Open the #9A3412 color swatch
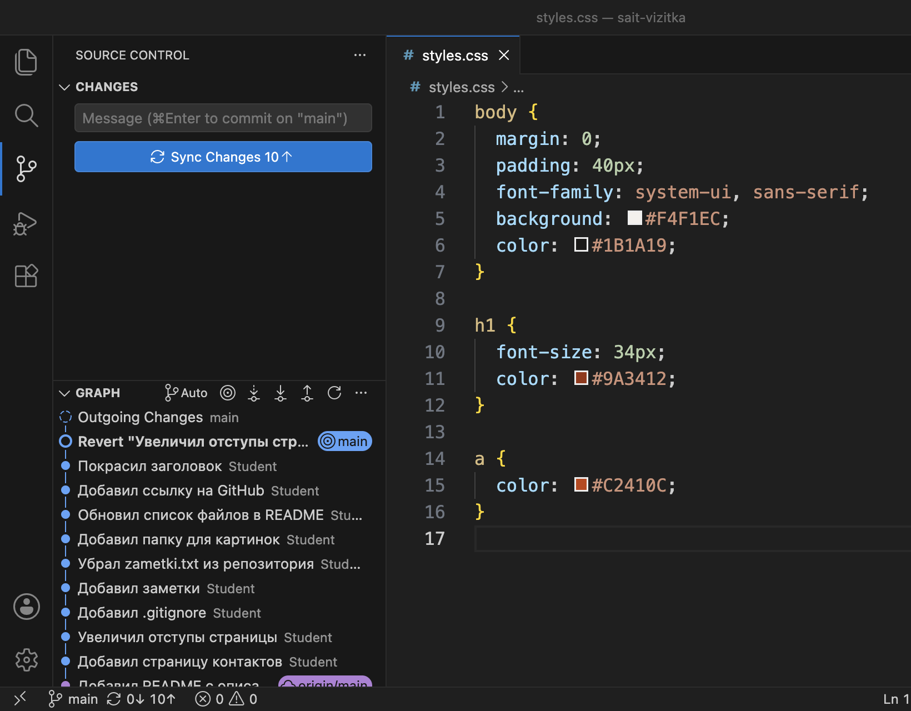The width and height of the screenshot is (911, 711). [581, 378]
